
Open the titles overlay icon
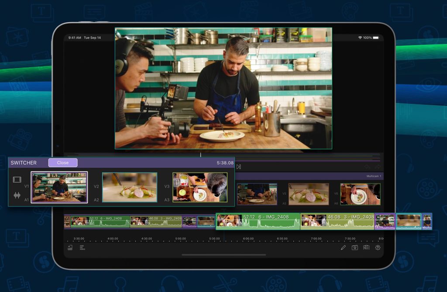point(366,247)
